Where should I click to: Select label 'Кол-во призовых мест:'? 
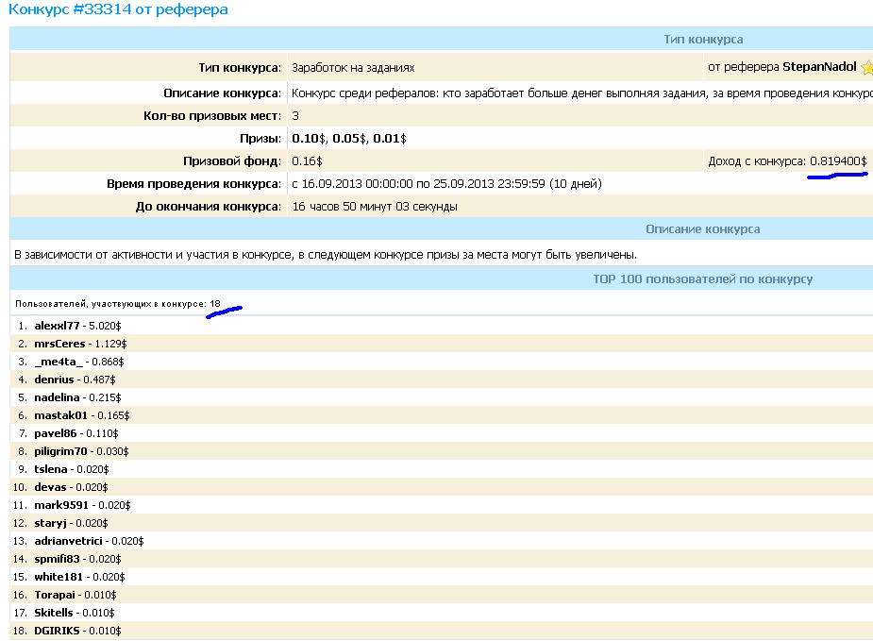[212, 116]
